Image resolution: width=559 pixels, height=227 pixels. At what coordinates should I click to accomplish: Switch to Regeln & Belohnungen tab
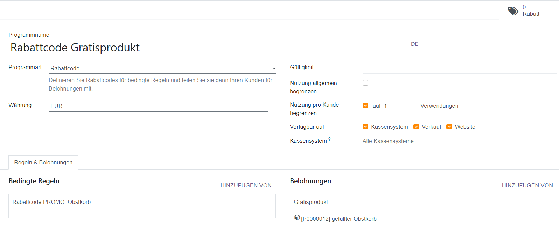click(x=43, y=163)
